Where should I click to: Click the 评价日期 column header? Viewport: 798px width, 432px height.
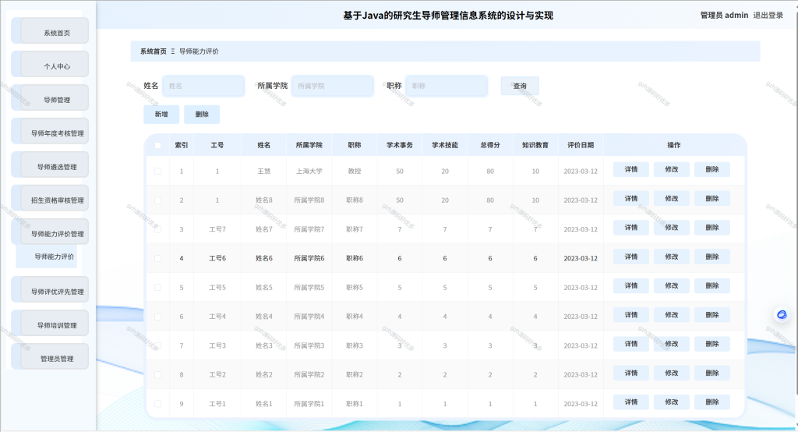tap(581, 145)
